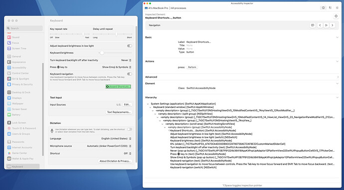Show the inspector info toolbar icon
This screenshot has width=344, height=190.
[x=323, y=8]
